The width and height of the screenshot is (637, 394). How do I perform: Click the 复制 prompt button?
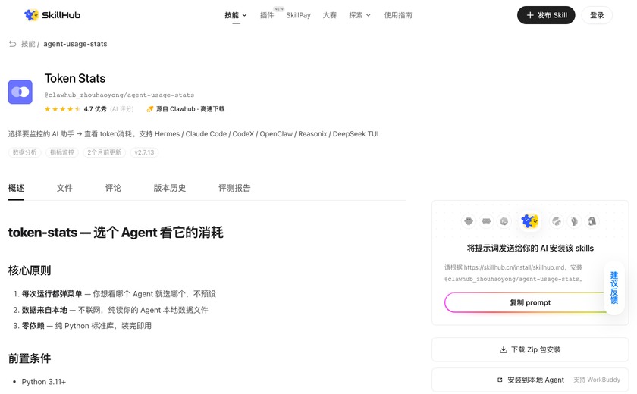(530, 303)
